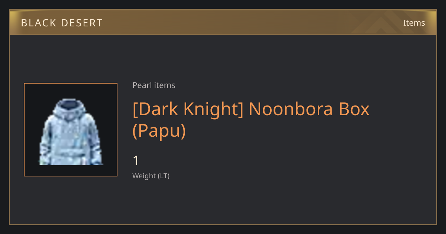Click the left sleeve of hoodie icon
This screenshot has width=446, height=234.
(46, 141)
